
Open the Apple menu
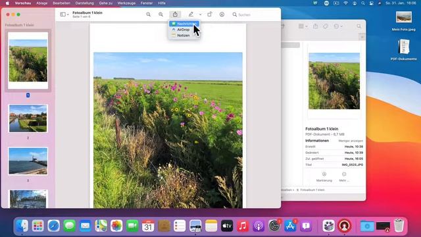7,3
